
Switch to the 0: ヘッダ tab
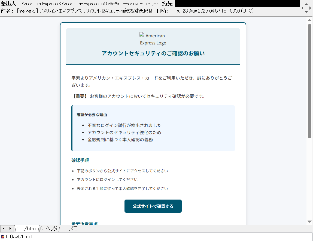[x=49, y=228]
